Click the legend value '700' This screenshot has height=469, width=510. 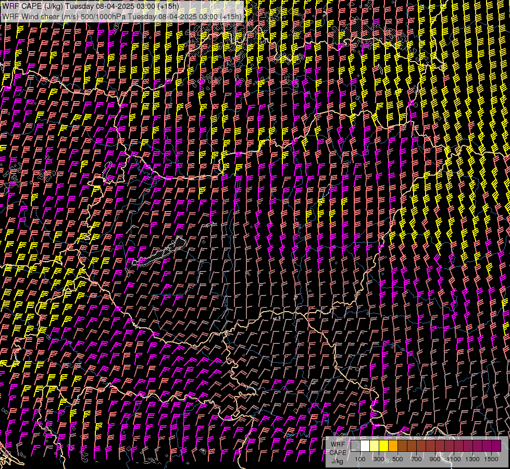[416, 459]
